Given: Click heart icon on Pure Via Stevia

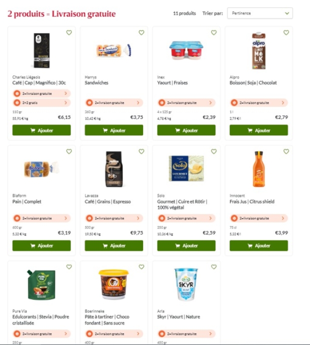Looking at the screenshot, I should click(69, 266).
